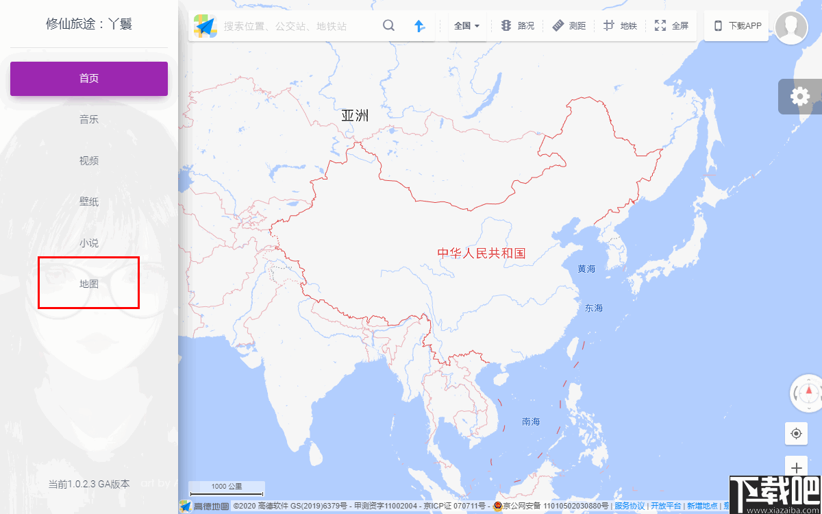Viewport: 822px width, 514px height.
Task: Focus the location search input field
Action: tap(297, 26)
